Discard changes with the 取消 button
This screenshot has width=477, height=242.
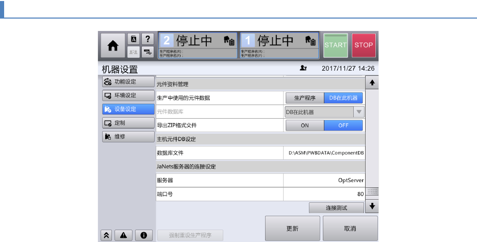coord(350,228)
